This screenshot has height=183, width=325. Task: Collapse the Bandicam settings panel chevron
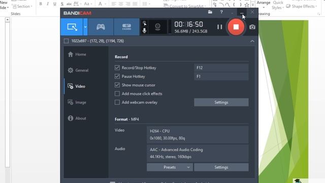tap(252, 41)
